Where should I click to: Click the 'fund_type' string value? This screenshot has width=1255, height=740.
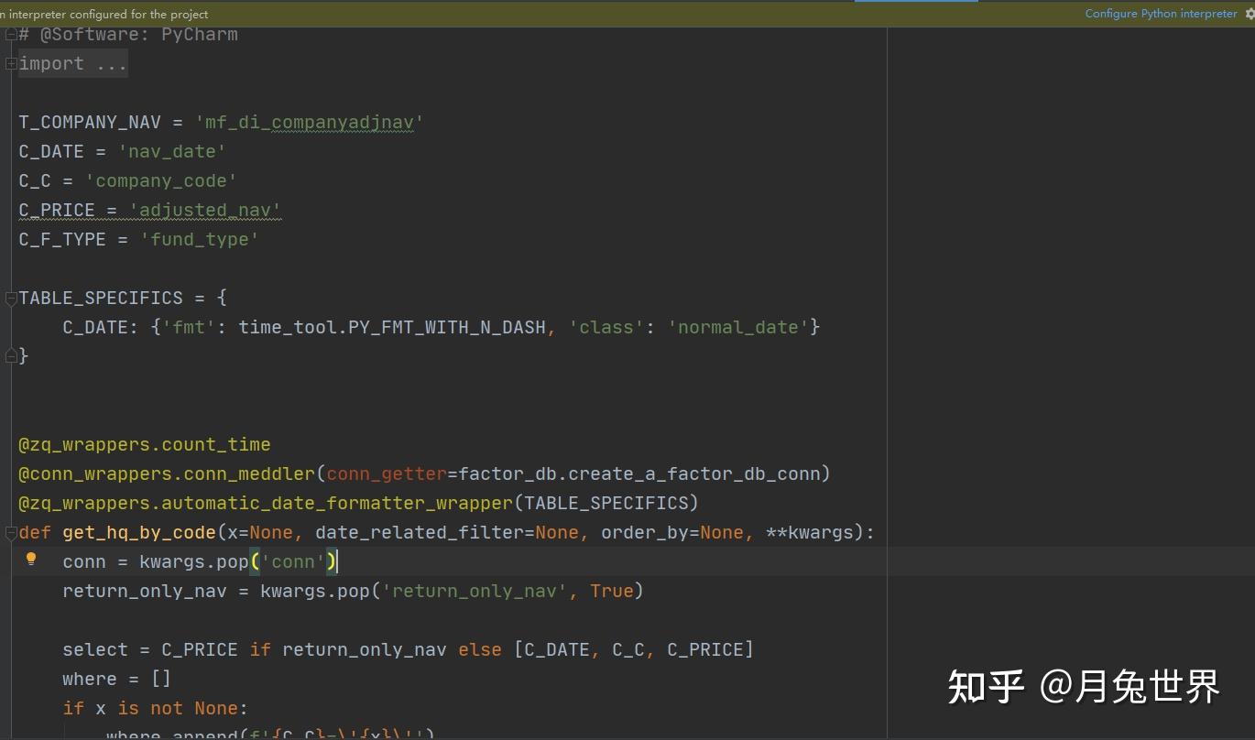coord(200,240)
